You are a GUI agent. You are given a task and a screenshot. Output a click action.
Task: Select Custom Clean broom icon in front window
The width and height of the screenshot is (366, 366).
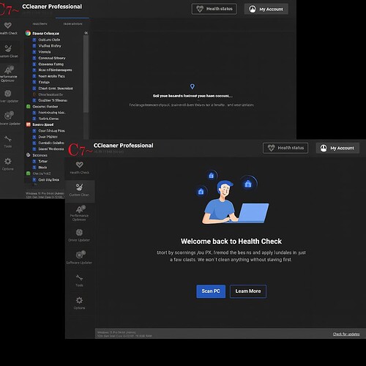(79, 187)
